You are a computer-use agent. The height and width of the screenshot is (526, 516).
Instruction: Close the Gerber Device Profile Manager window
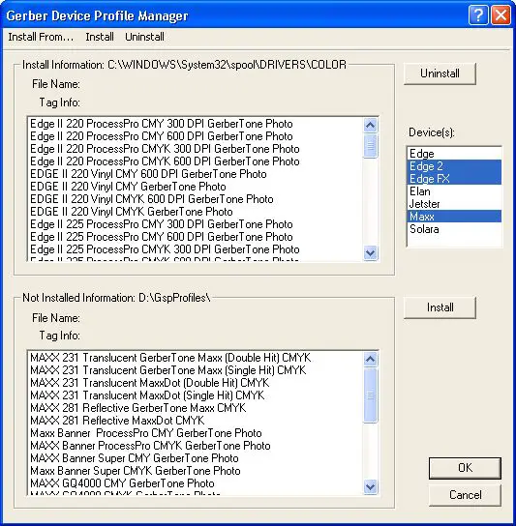pyautogui.click(x=501, y=15)
